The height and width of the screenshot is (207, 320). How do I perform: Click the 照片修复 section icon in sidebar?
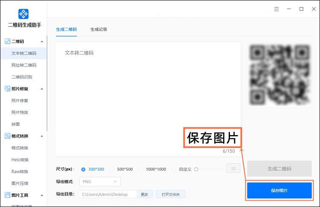click(x=8, y=89)
